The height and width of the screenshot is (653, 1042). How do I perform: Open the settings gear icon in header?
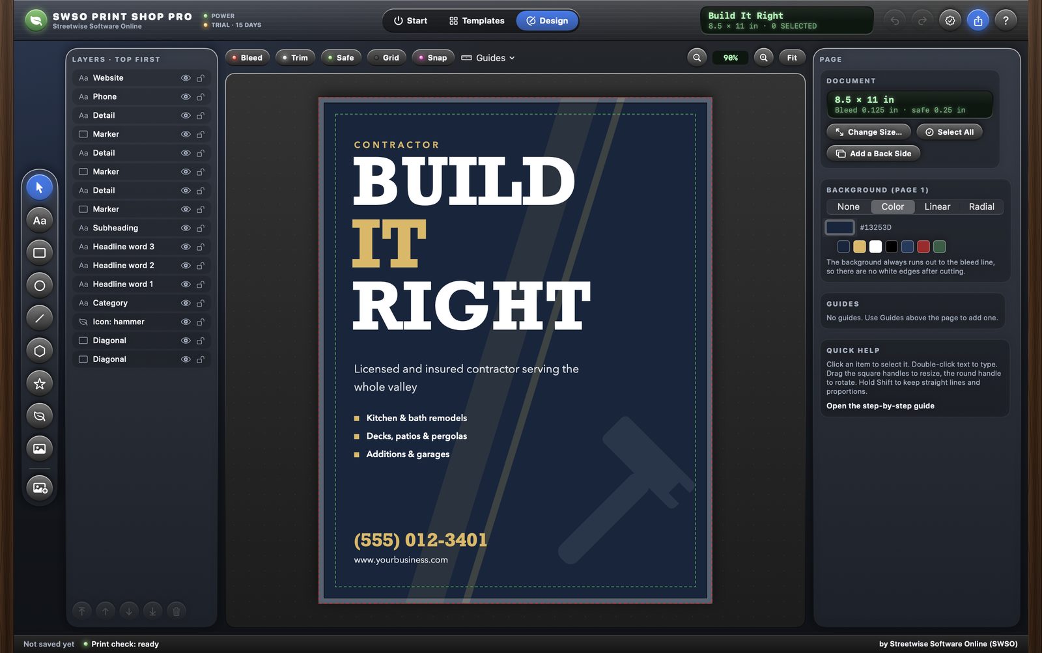(950, 20)
